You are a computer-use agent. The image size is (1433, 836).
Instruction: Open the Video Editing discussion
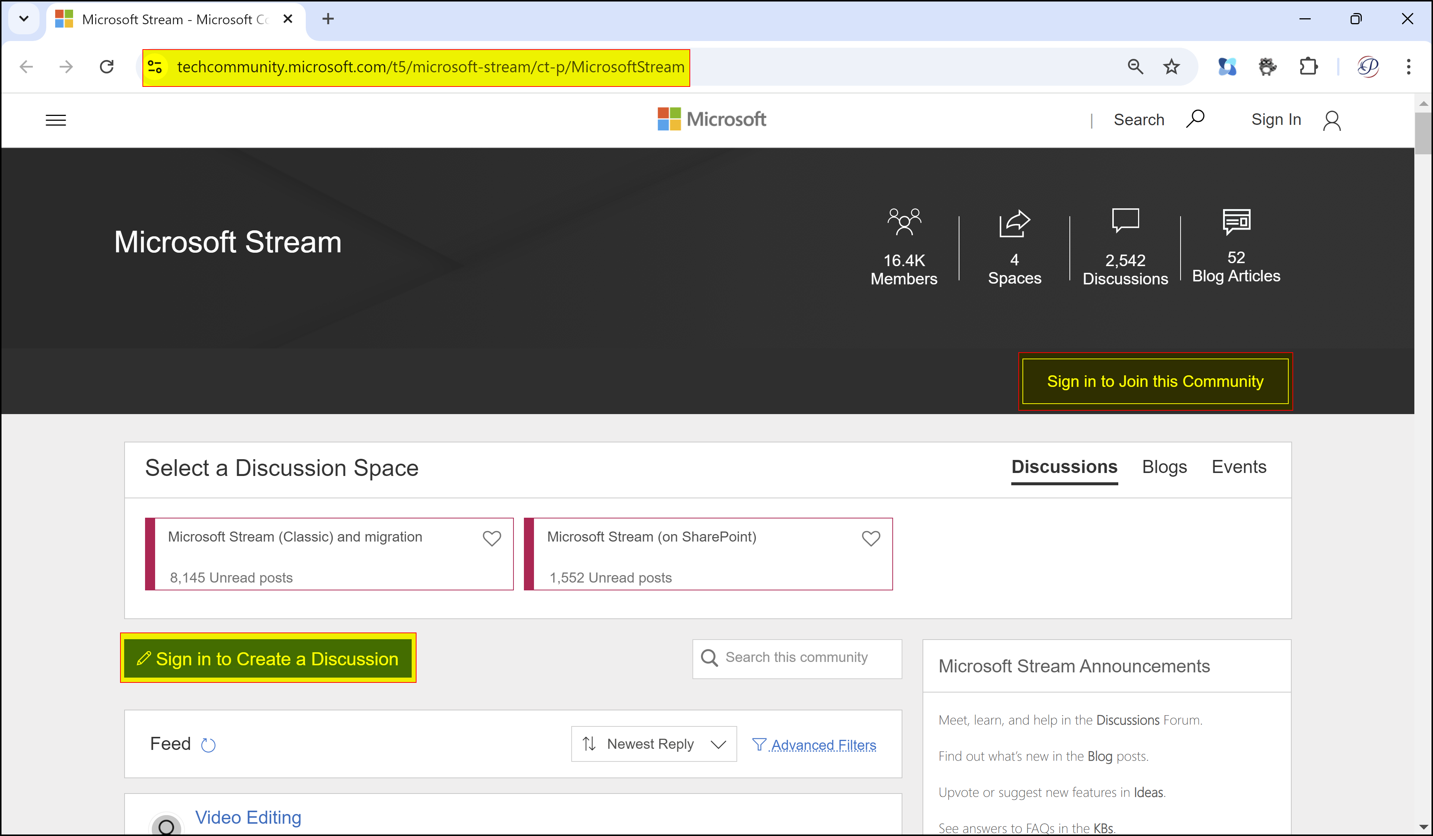248,817
